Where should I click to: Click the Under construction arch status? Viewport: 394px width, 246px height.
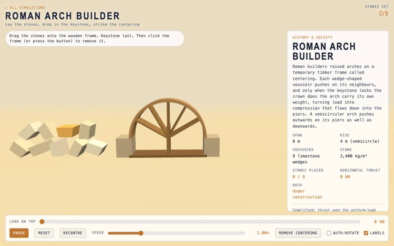click(307, 194)
